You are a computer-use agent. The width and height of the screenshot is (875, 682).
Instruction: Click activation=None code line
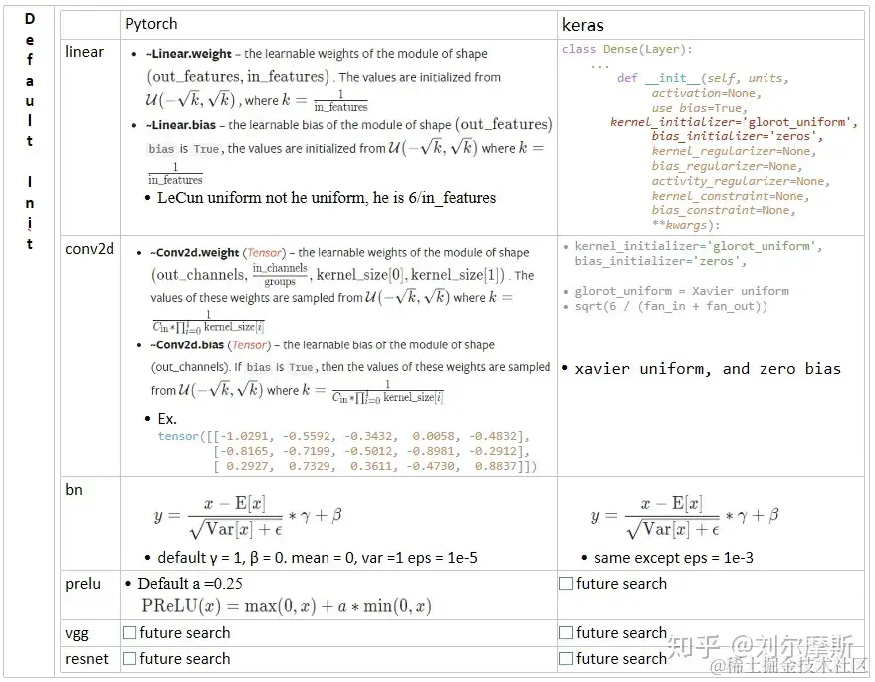coord(707,93)
